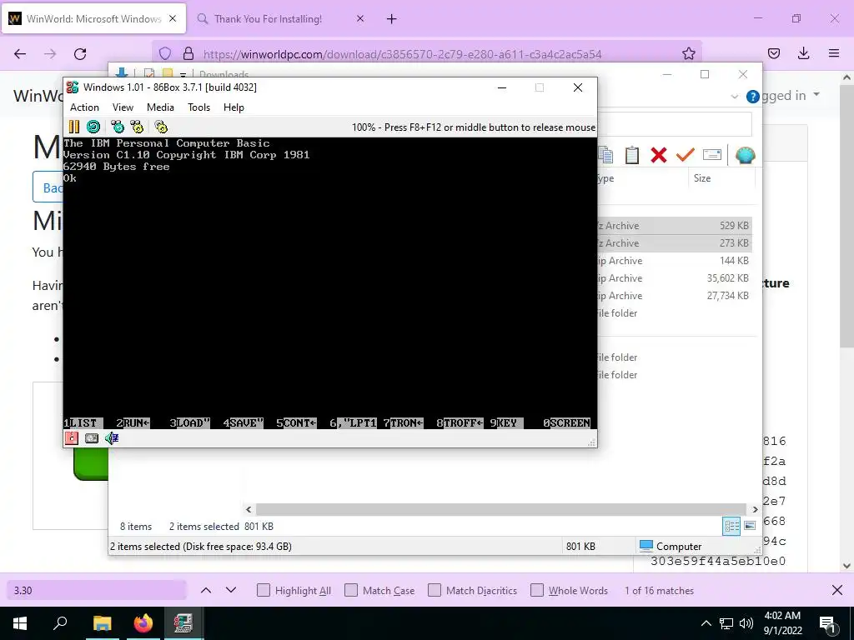Click the orange checkmark icon in Downloads window

pos(686,155)
